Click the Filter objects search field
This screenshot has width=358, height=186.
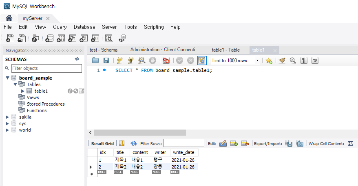(46, 68)
